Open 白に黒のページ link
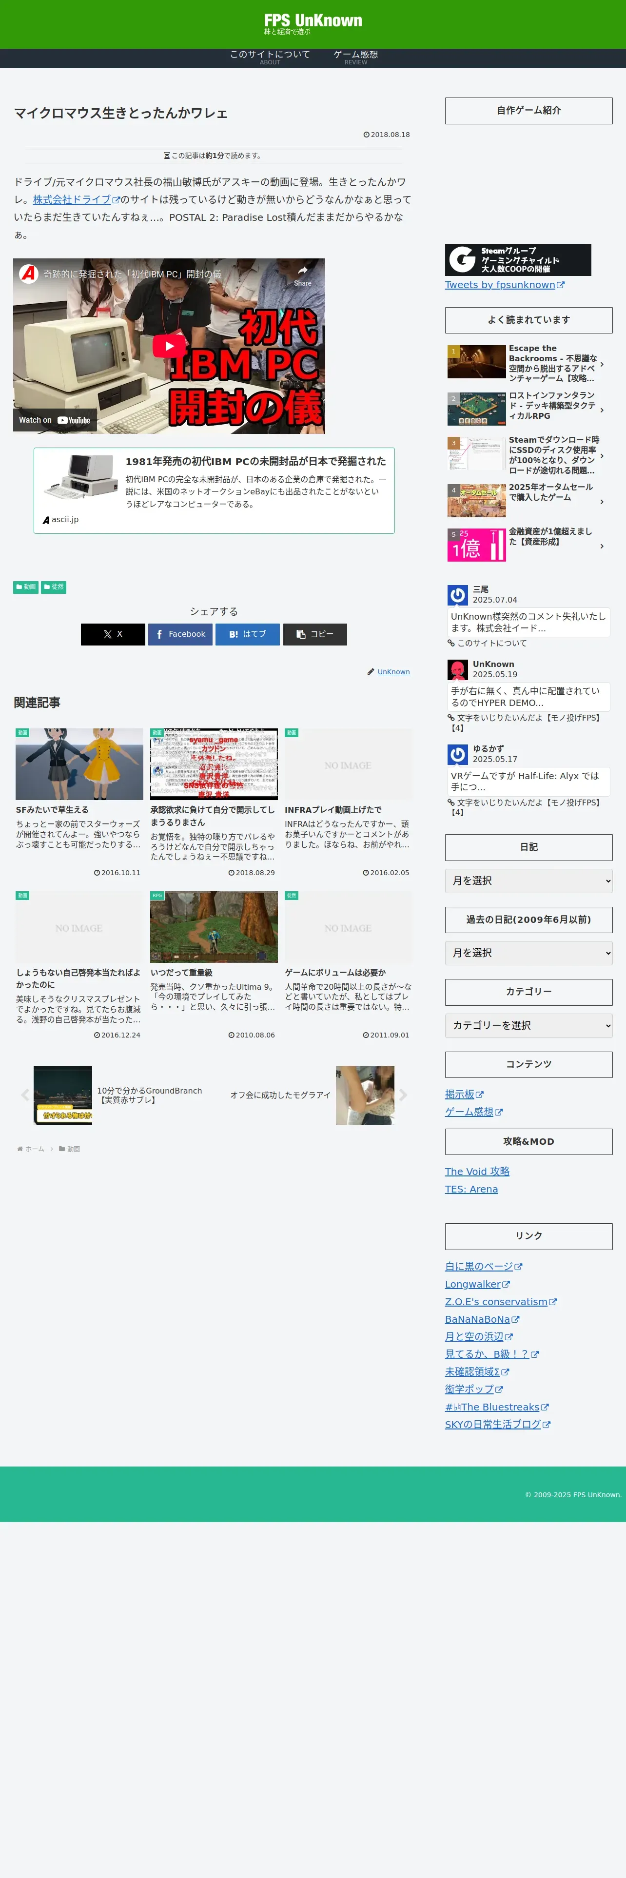626x1878 pixels. [x=484, y=1266]
